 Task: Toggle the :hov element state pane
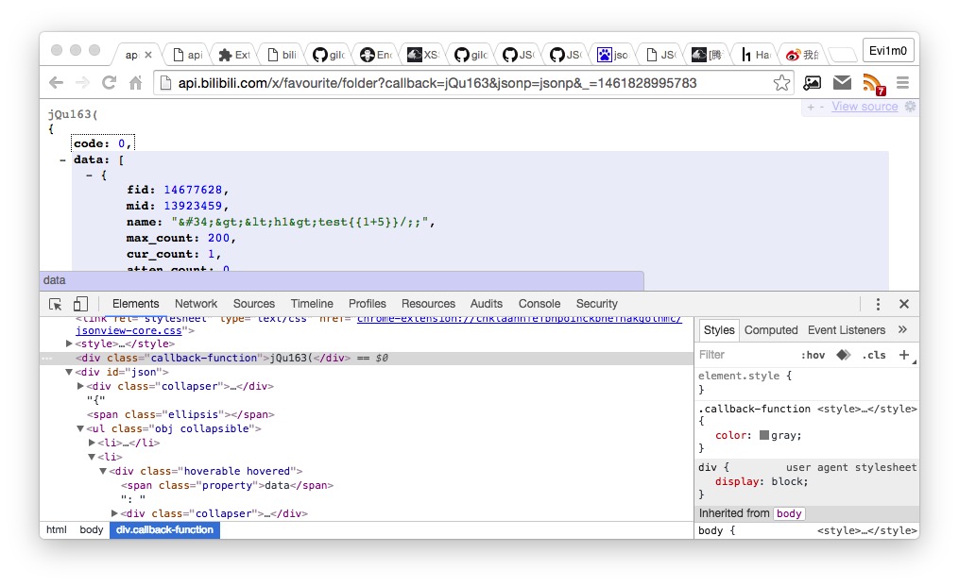click(813, 353)
